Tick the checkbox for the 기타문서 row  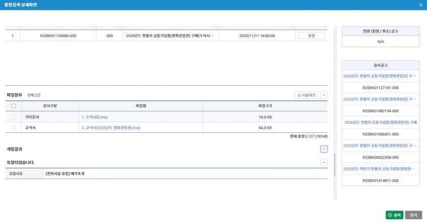pos(14,117)
